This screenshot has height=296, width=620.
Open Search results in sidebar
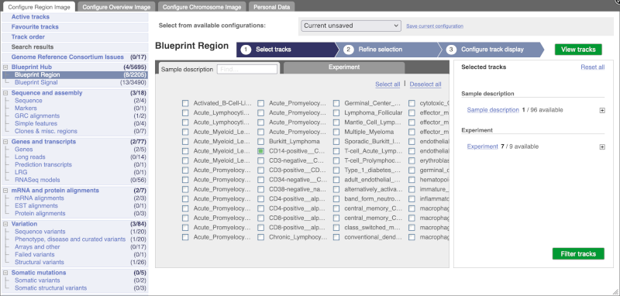click(x=33, y=47)
